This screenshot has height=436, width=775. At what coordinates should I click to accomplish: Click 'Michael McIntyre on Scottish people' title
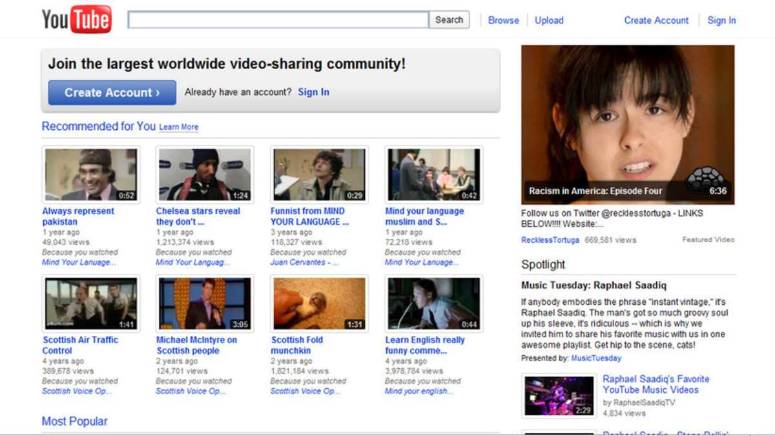coord(196,345)
